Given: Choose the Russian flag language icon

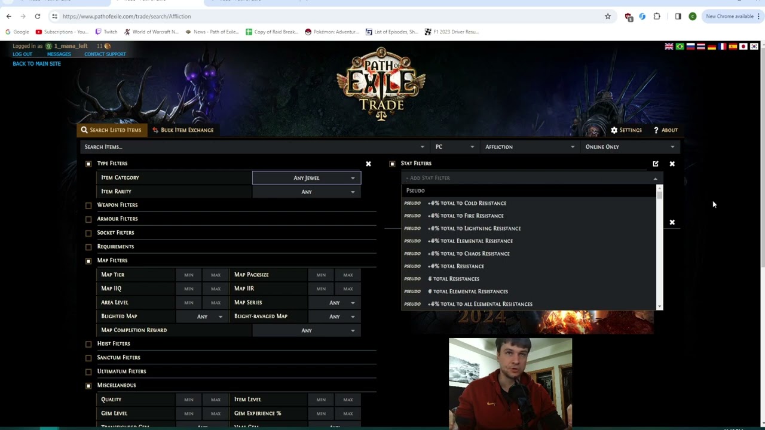Looking at the screenshot, I should [x=690, y=47].
